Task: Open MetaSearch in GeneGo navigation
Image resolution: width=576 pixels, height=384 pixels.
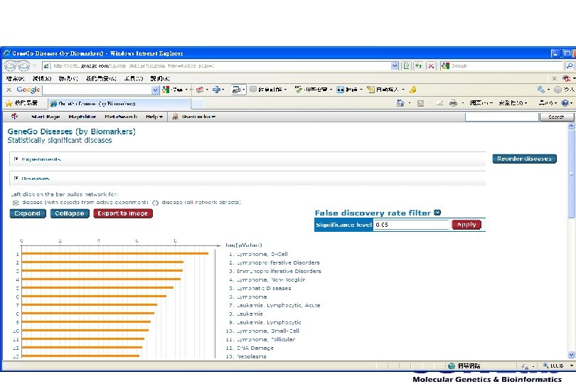Action: (x=121, y=117)
